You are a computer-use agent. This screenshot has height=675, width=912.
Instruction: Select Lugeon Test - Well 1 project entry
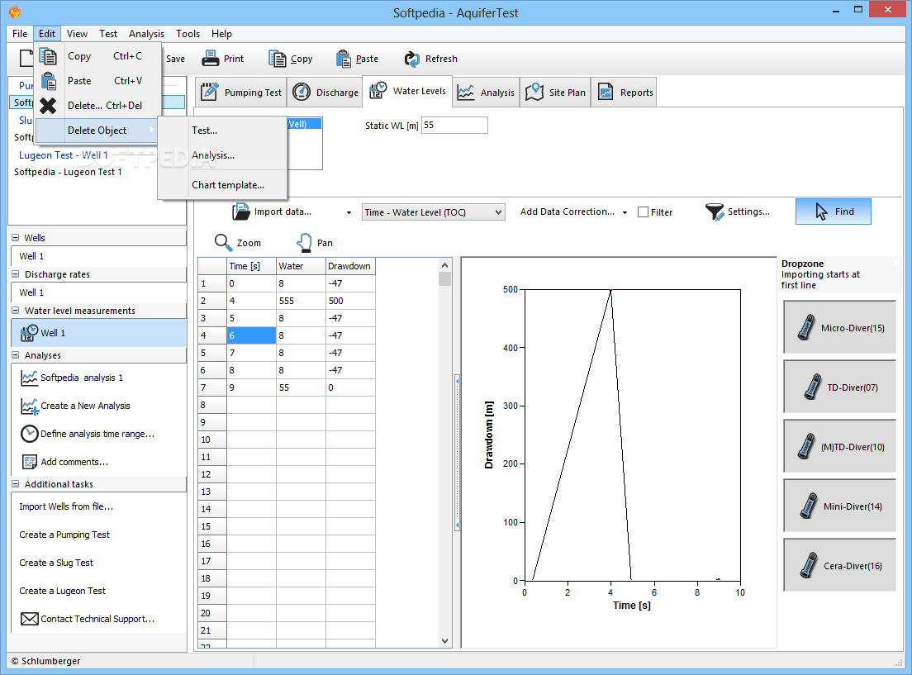click(64, 154)
